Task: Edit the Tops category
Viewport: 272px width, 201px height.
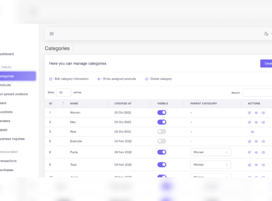Action: tap(249, 165)
